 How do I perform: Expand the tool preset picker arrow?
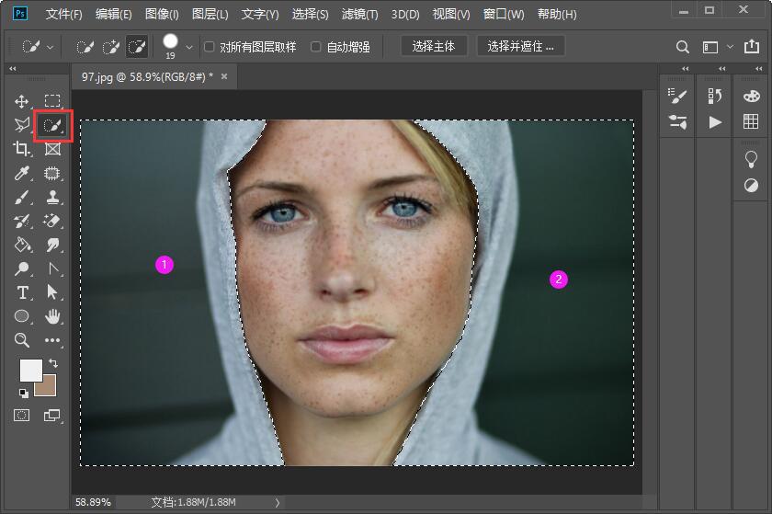point(50,47)
